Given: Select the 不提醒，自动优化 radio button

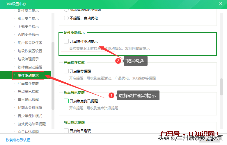Looking at the screenshot, I should coord(66,18).
